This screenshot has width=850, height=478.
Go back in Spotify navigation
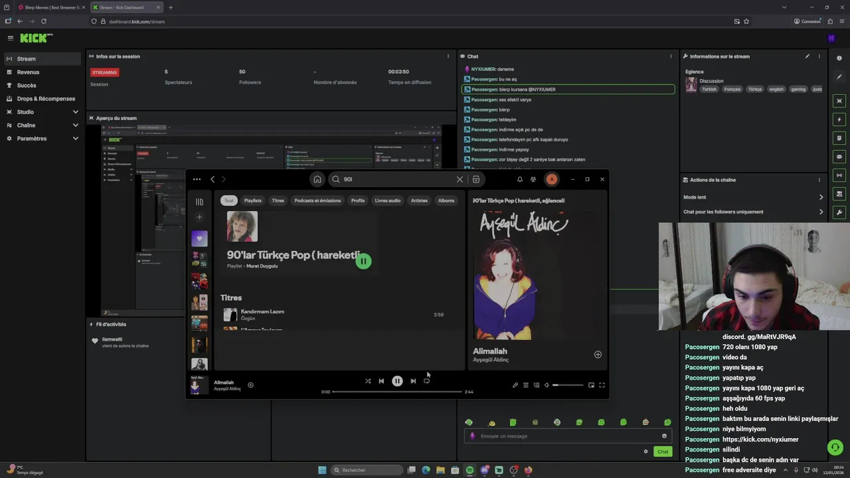click(212, 179)
